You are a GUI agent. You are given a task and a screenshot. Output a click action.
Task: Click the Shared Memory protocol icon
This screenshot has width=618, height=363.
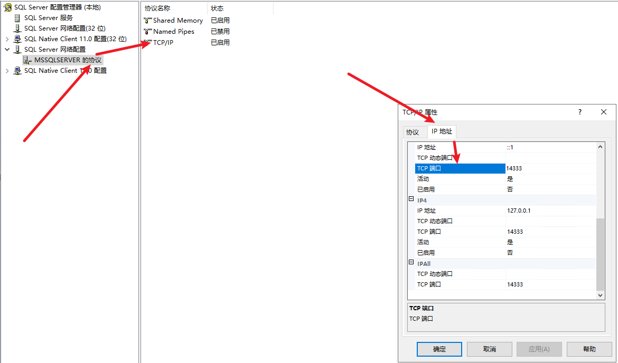coord(148,21)
